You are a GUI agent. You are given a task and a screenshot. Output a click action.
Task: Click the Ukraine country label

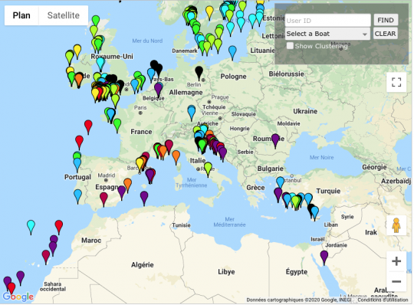(x=305, y=111)
